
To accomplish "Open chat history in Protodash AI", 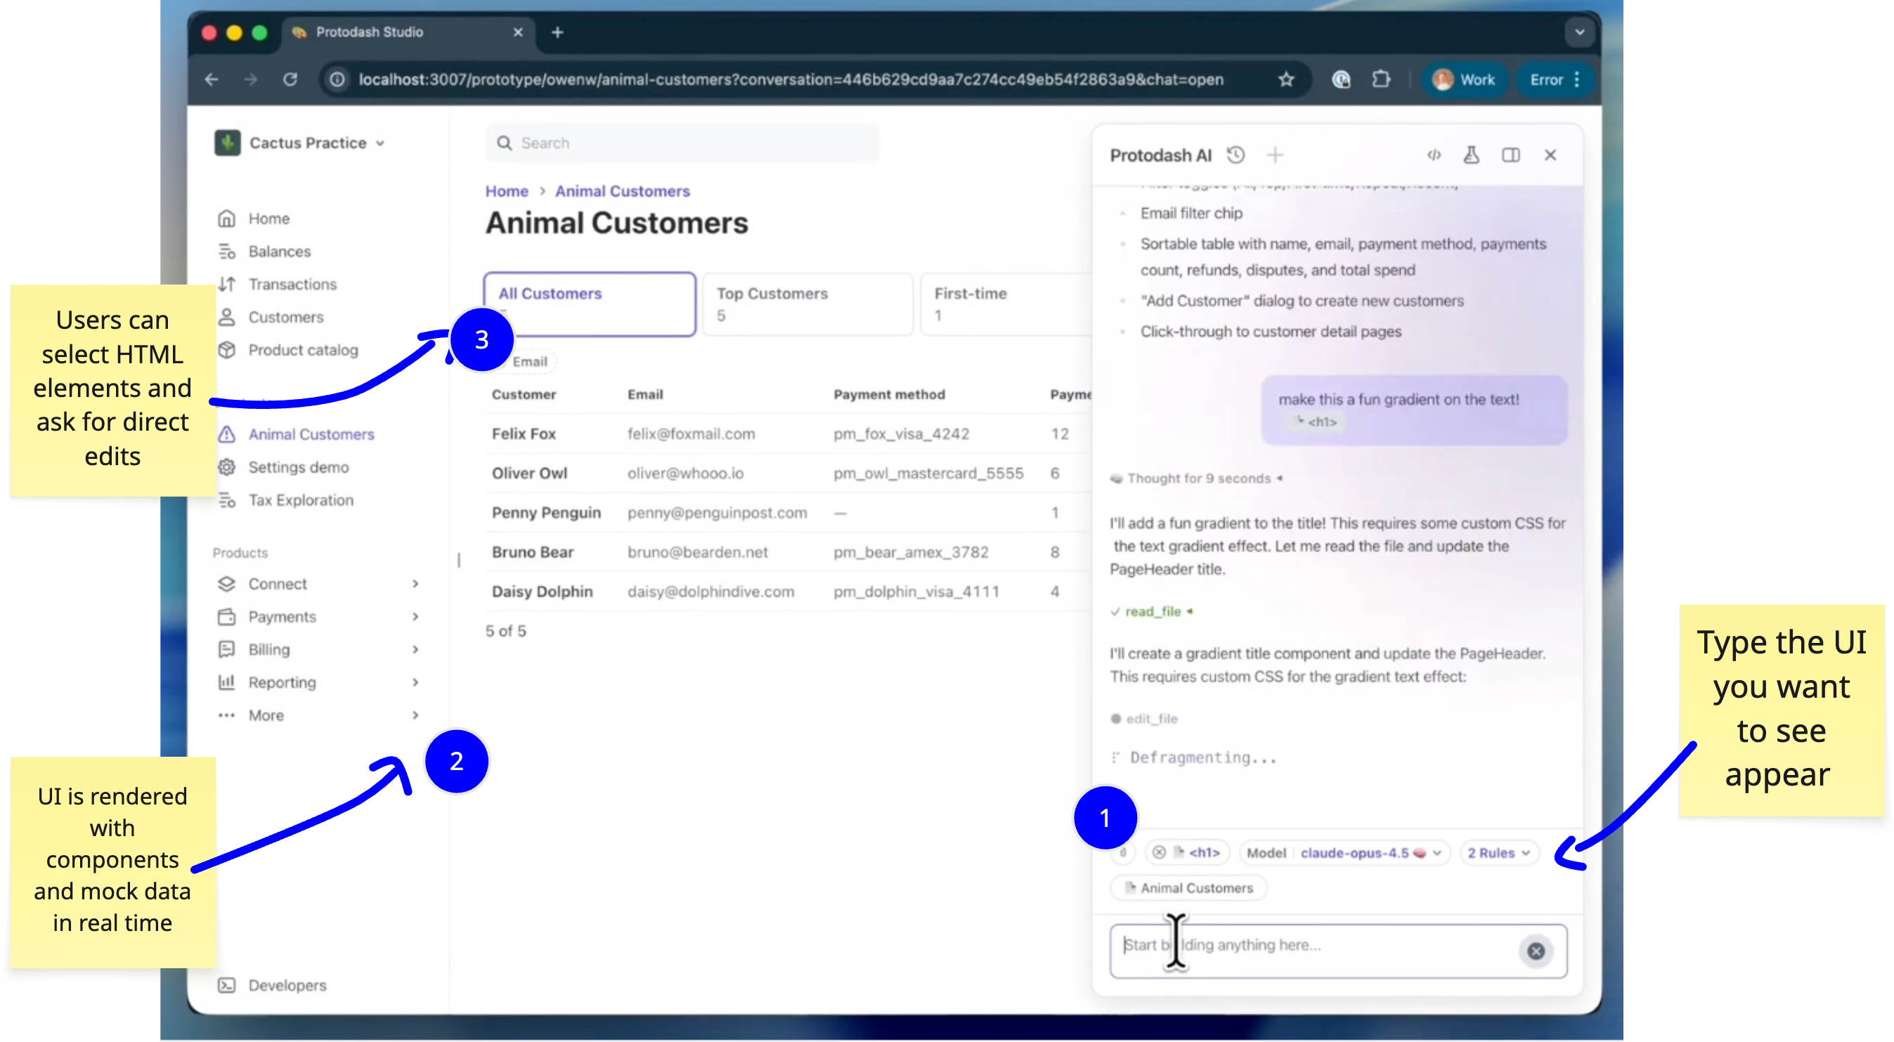I will [x=1236, y=155].
